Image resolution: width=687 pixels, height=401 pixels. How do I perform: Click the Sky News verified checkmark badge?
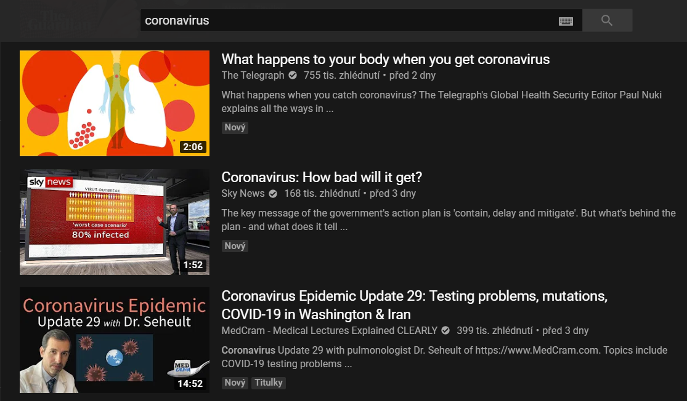pyautogui.click(x=273, y=193)
